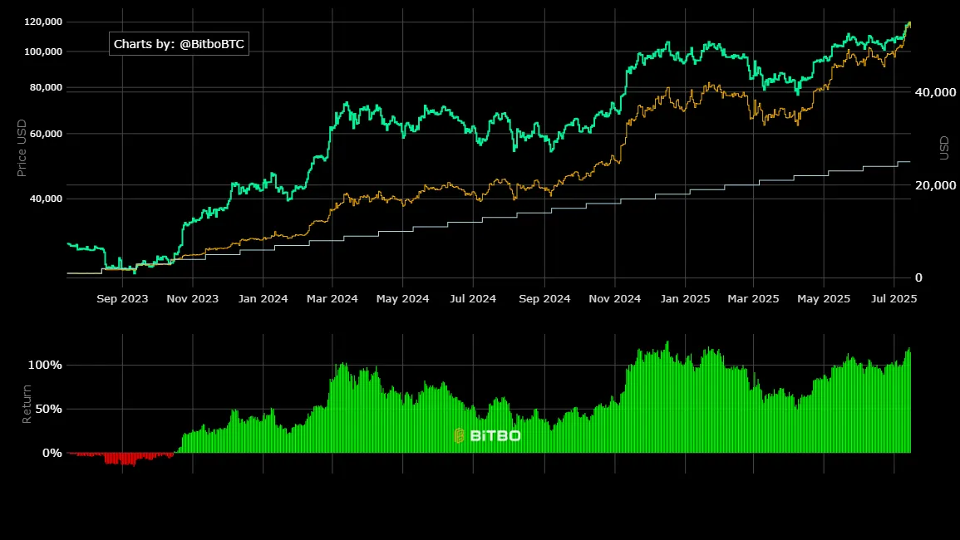This screenshot has width=960, height=540.
Task: Click the Mar 2025 axis label
Action: tap(753, 299)
